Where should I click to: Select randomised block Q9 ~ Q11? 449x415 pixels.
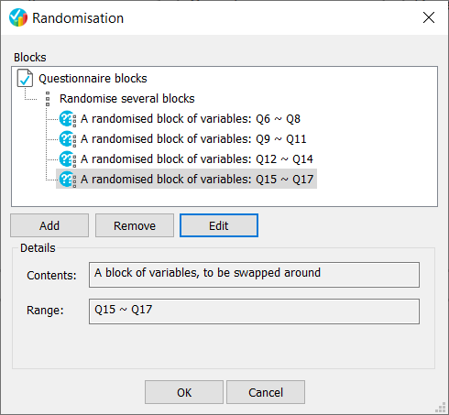pos(193,139)
